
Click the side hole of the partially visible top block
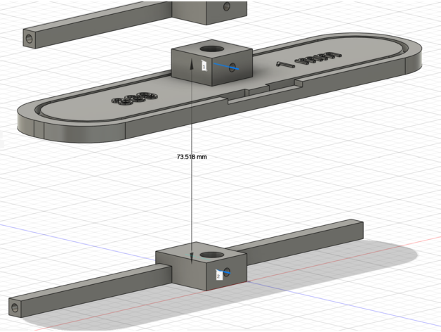coord(227,6)
